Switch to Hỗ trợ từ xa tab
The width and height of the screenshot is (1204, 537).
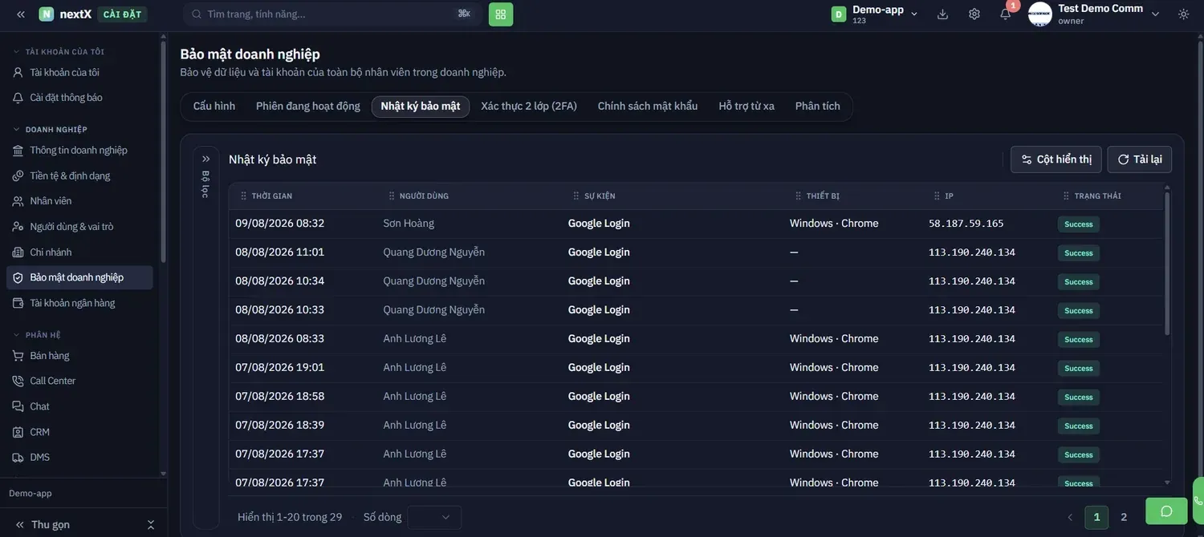(x=746, y=107)
